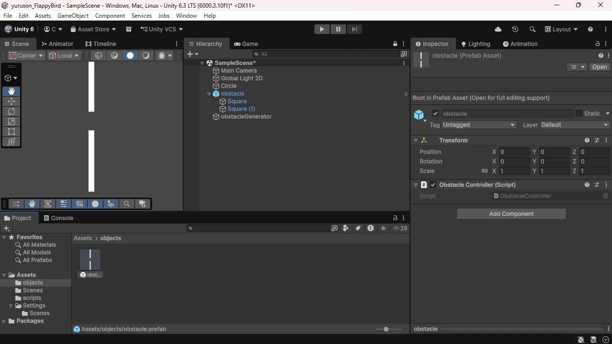Open the Component menu
This screenshot has height=344, width=612.
pos(110,15)
